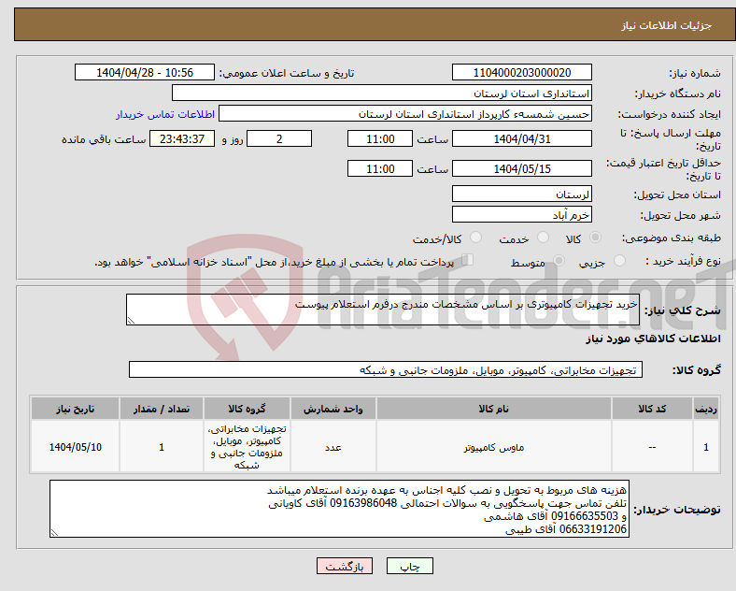Click the چاپ print button
The height and width of the screenshot is (591, 736).
coord(410,566)
